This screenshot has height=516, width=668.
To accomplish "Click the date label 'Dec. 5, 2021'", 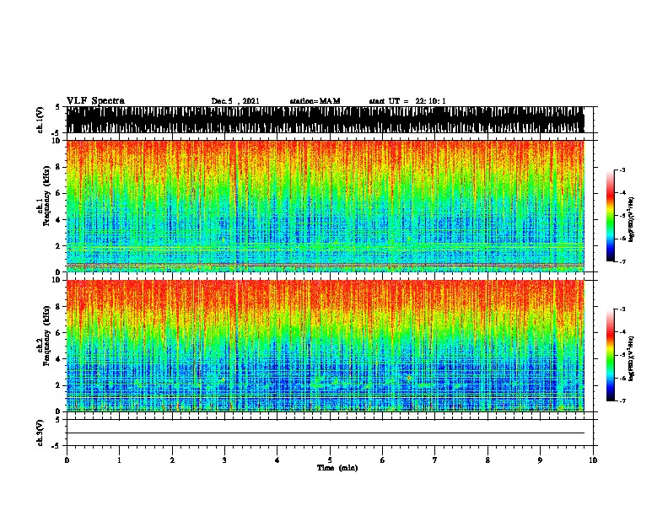I will 235,101.
